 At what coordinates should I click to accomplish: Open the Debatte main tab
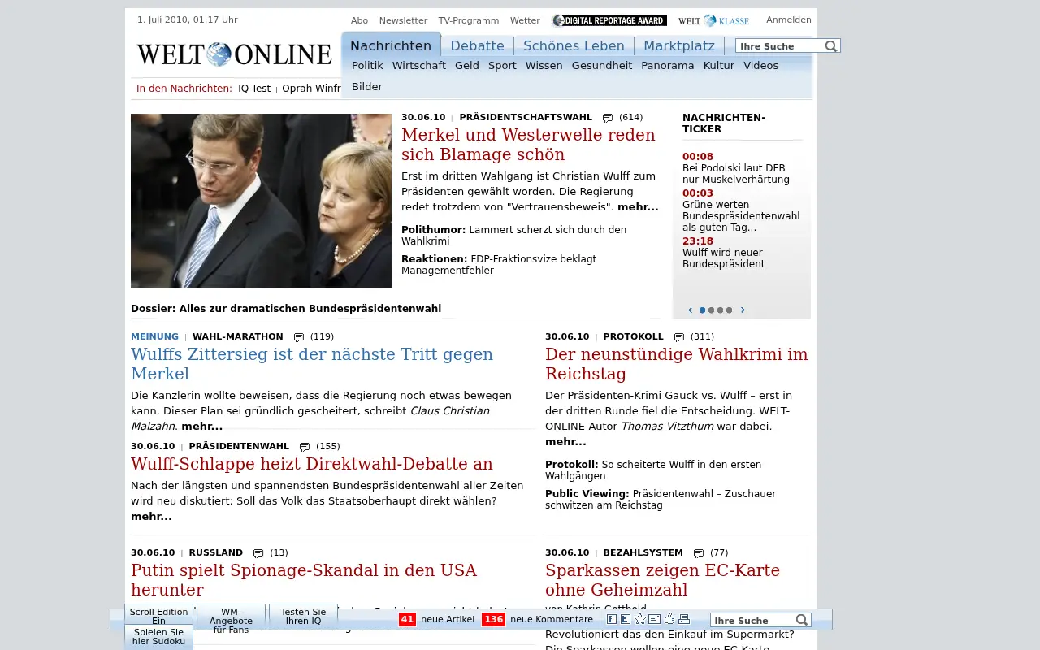pos(477,45)
